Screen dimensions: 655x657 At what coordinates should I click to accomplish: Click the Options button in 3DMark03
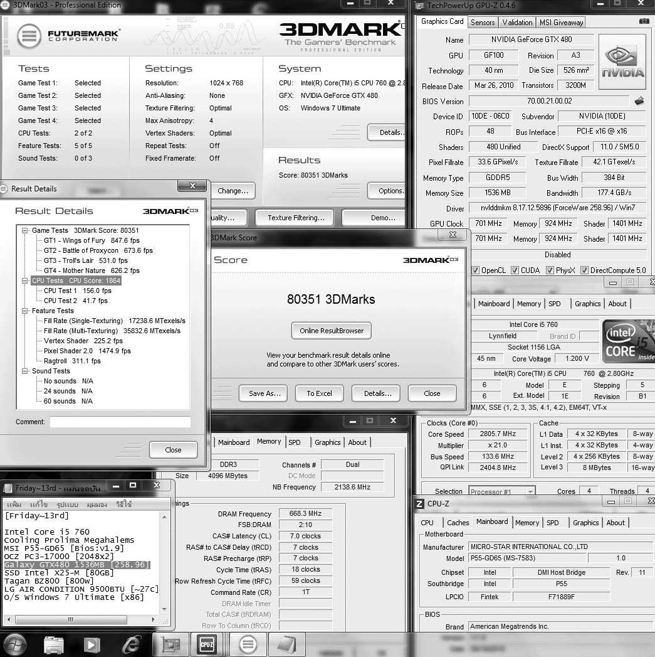coord(386,191)
